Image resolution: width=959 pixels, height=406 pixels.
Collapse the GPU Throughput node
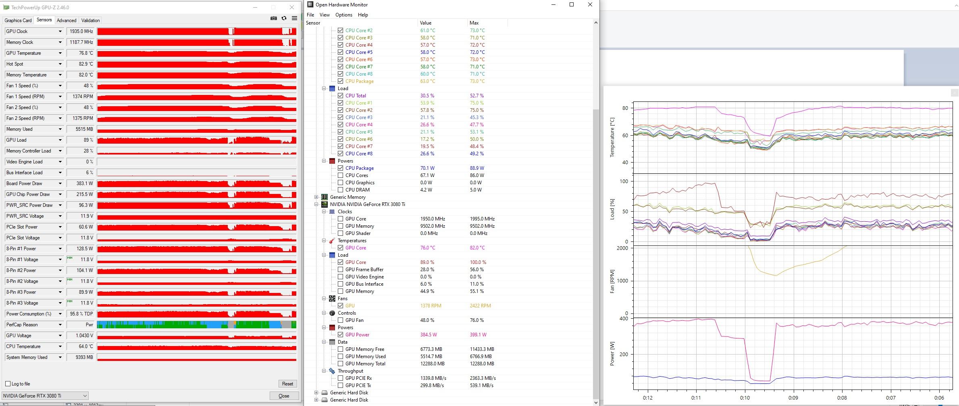click(324, 371)
